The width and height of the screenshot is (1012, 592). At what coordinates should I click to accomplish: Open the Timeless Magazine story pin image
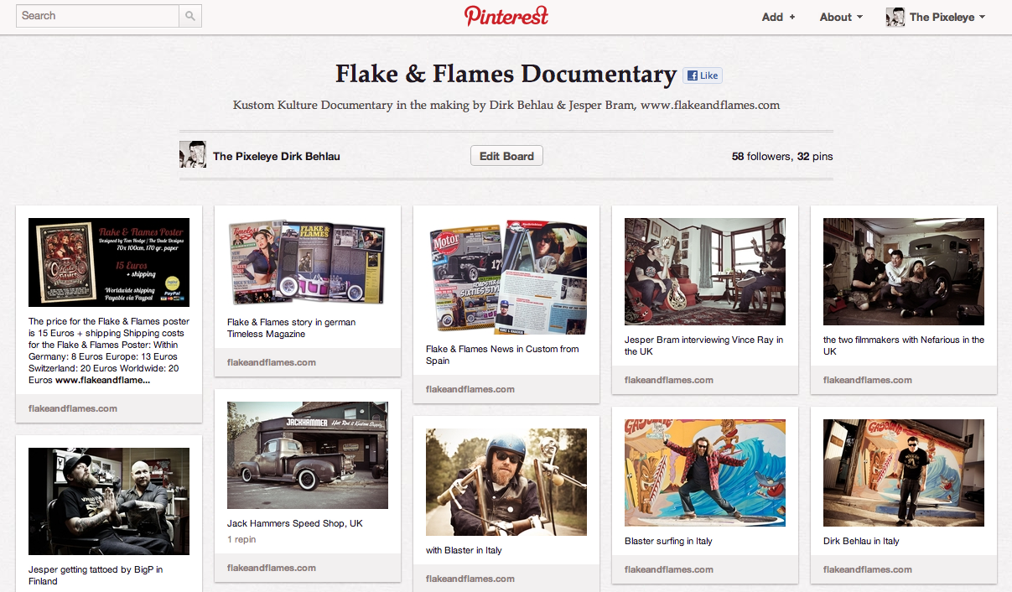(x=308, y=264)
